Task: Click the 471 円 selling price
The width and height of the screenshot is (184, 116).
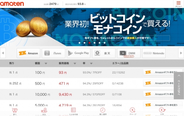Action: tap(64, 84)
